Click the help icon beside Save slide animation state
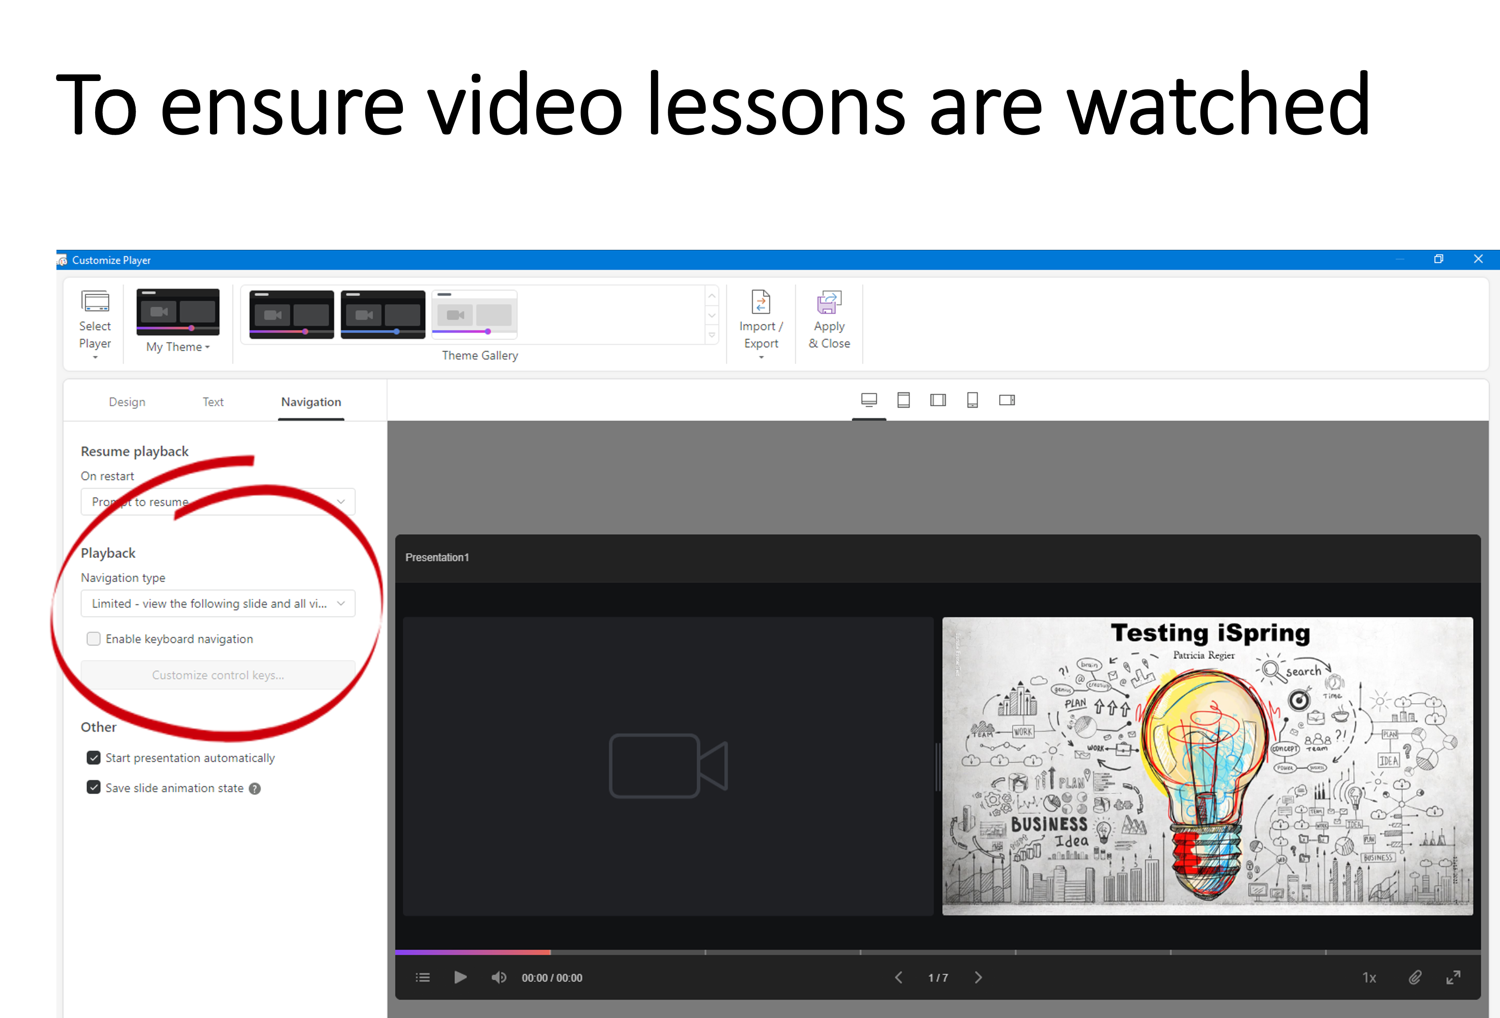 tap(255, 788)
